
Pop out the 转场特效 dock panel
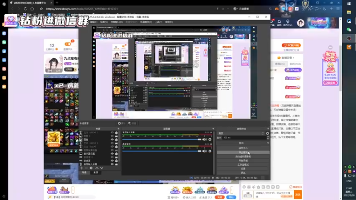(x=268, y=129)
